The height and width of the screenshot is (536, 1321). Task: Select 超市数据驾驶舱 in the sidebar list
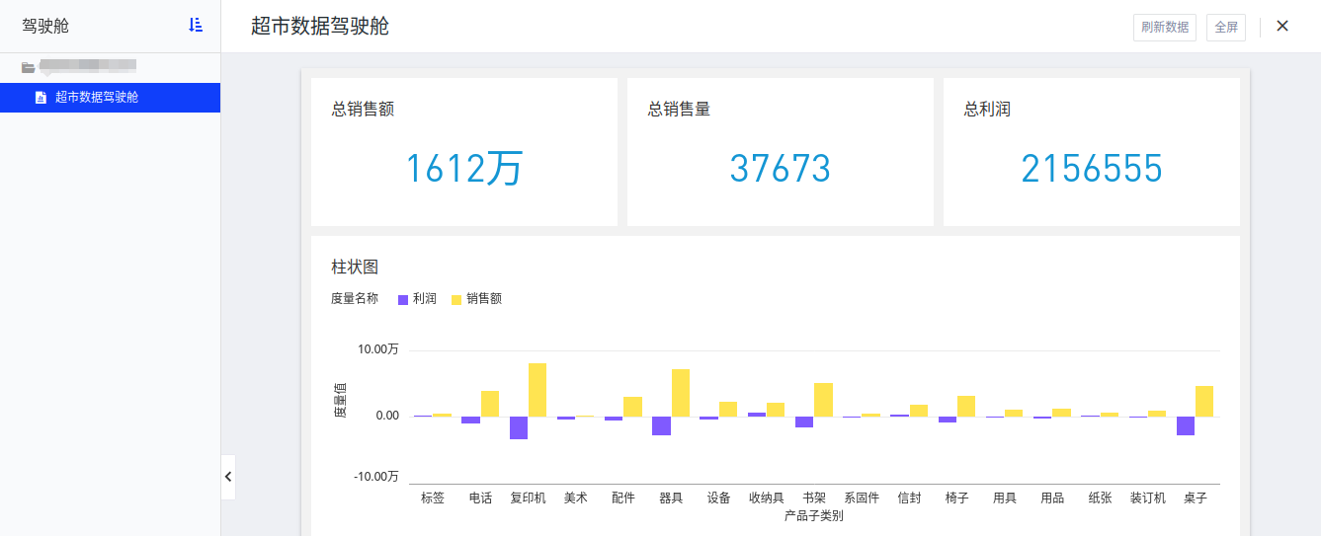97,98
